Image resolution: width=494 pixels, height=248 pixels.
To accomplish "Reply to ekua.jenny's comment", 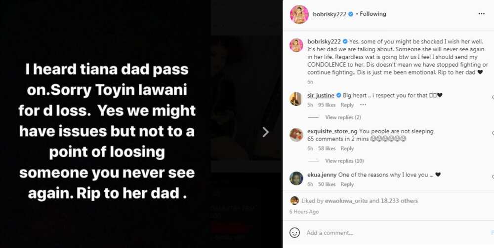I will coord(347,184).
